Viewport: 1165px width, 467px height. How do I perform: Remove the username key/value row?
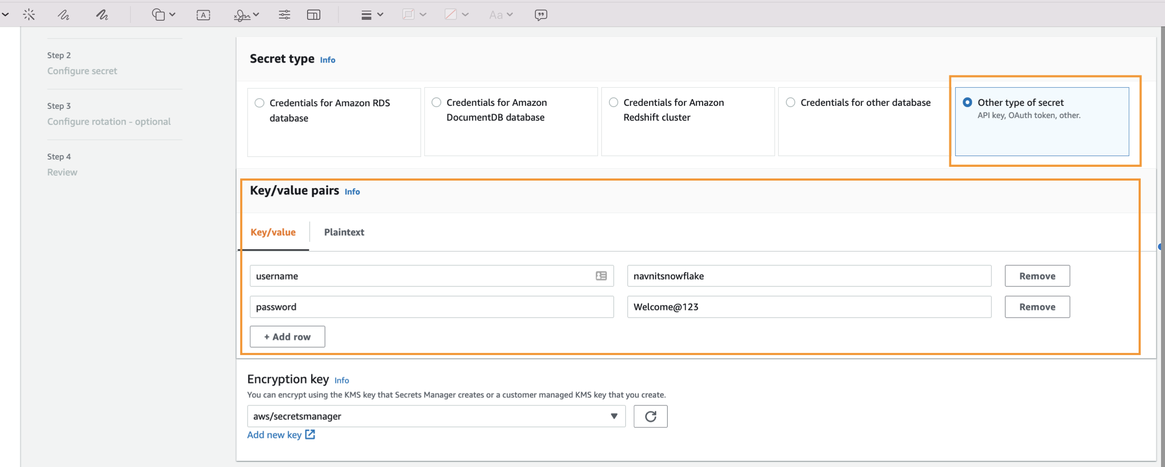(x=1037, y=276)
